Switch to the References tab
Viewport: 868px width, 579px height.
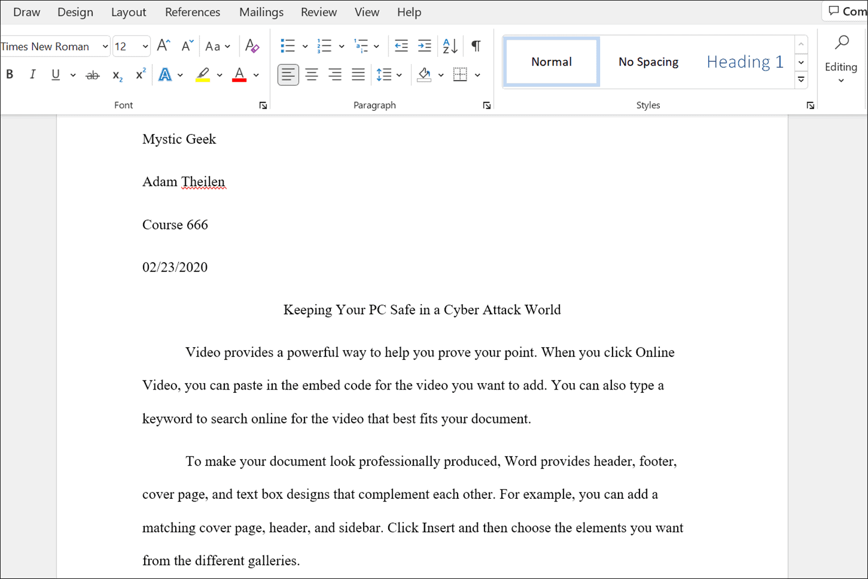click(192, 12)
